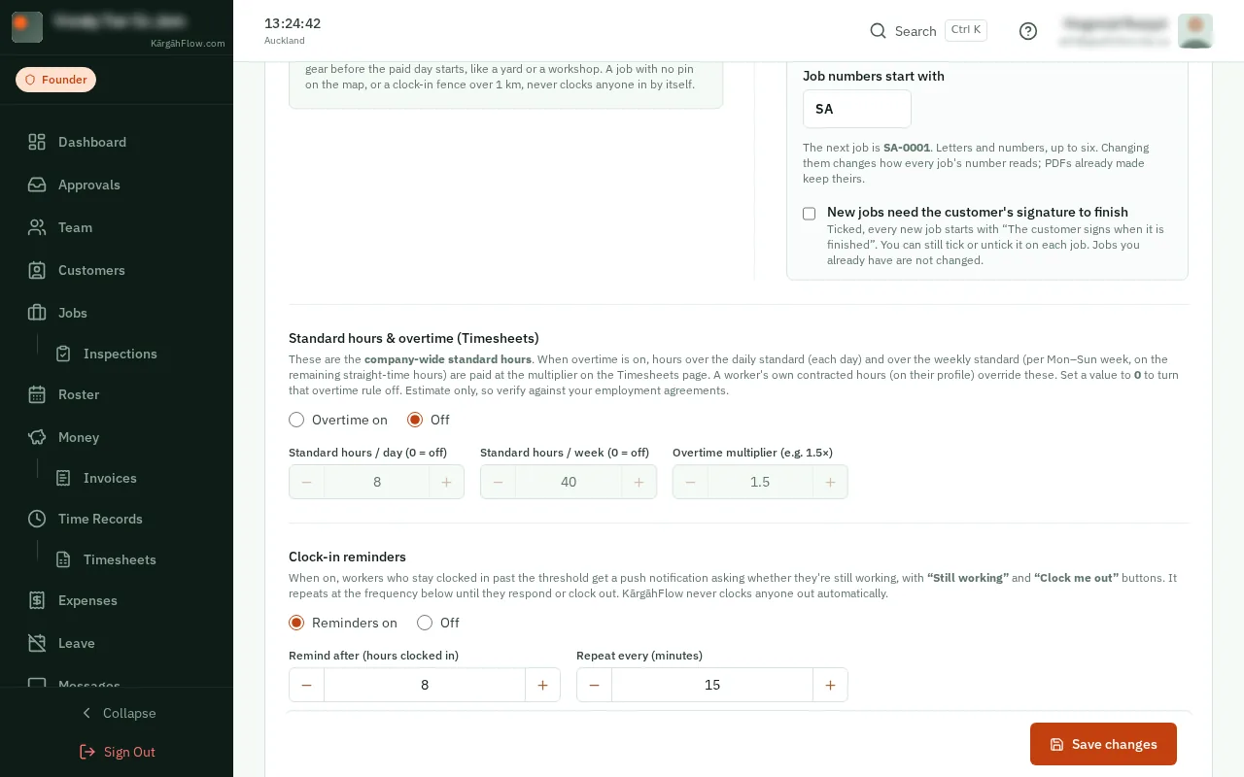Edit the Job numbers start with field
Image resolution: width=1244 pixels, height=777 pixels.
tap(857, 109)
